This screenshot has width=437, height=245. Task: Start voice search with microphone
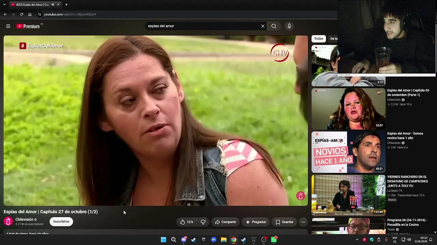pos(289,26)
